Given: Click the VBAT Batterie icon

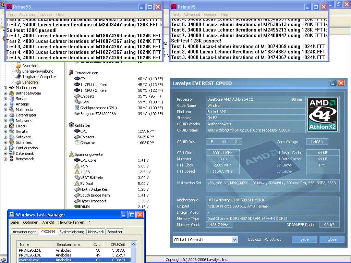Looking at the screenshot, I should click(x=77, y=178).
